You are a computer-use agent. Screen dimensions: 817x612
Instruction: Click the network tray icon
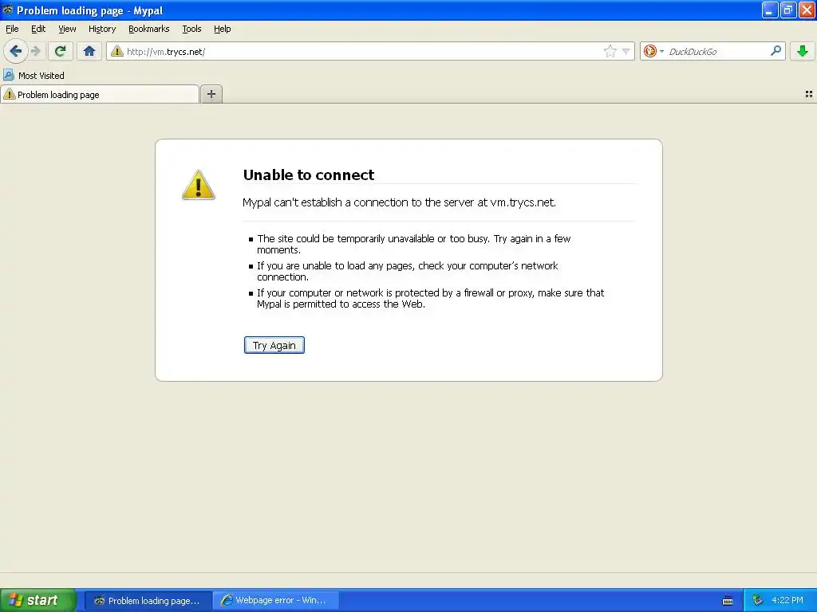point(757,601)
